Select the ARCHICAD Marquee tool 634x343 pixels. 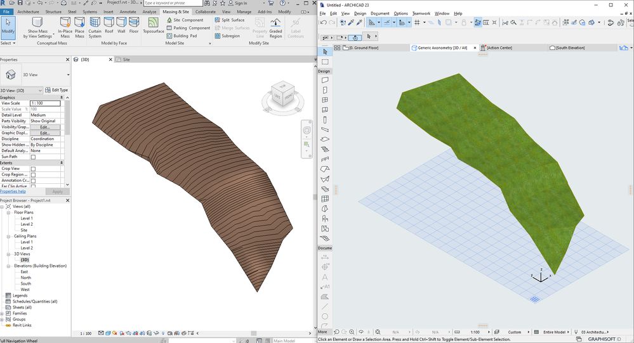click(x=325, y=62)
